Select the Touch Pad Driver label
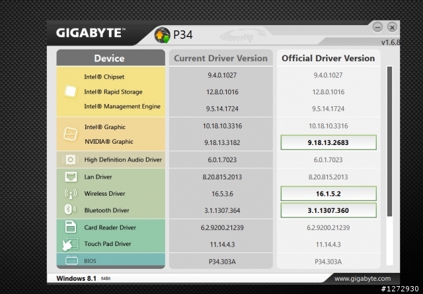This screenshot has height=294, width=423. [108, 244]
